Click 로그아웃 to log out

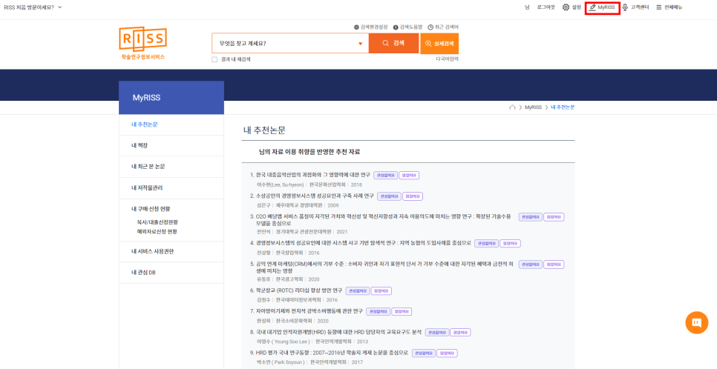pos(546,7)
